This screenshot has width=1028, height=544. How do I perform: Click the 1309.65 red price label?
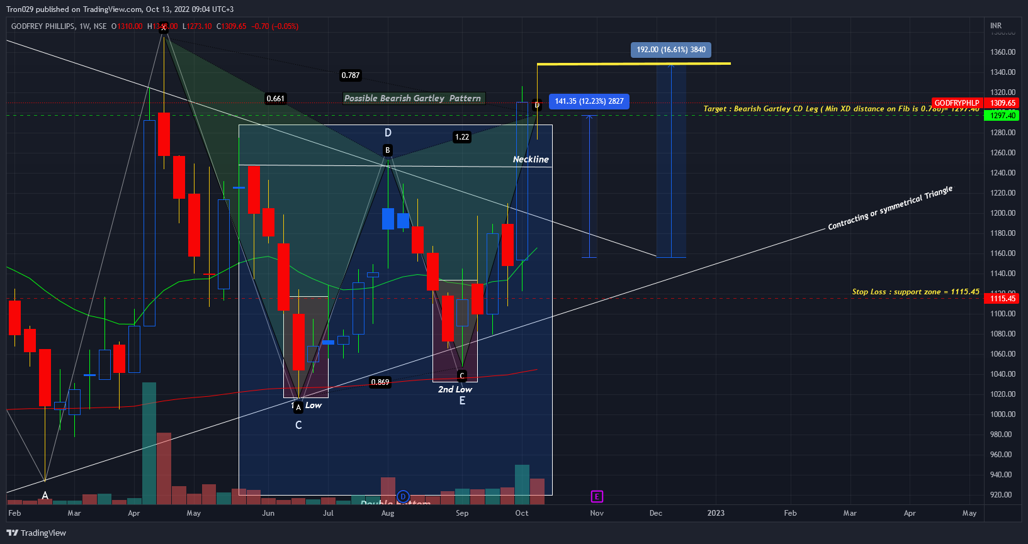tap(1003, 103)
